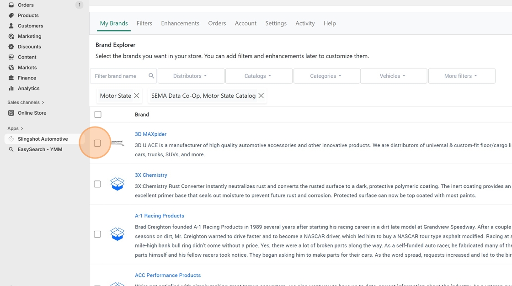Open the Distributors dropdown
Screen dimensions: 512x286
[191, 76]
